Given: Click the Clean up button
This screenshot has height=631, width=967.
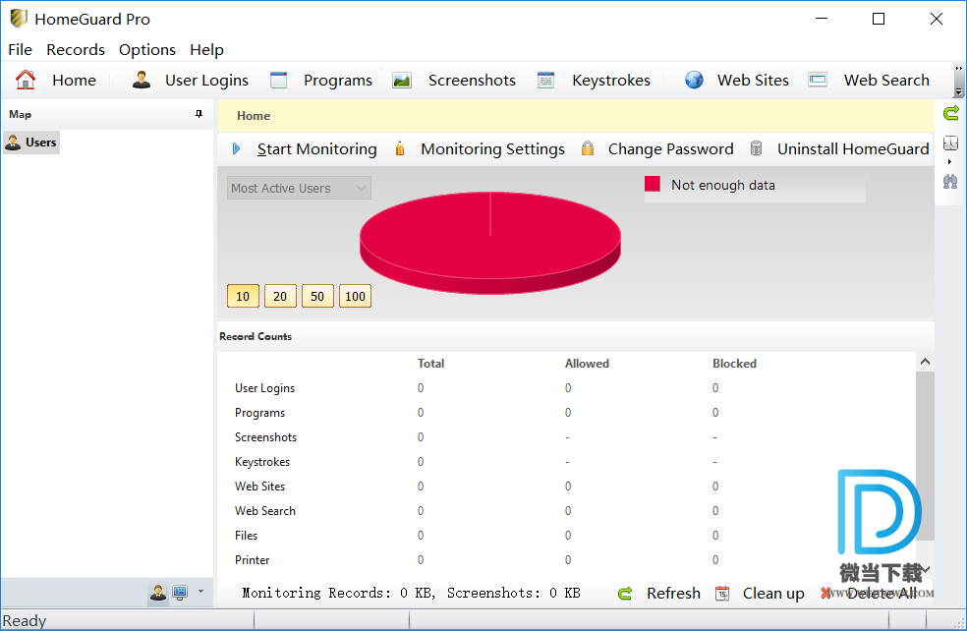Looking at the screenshot, I should pos(773,594).
